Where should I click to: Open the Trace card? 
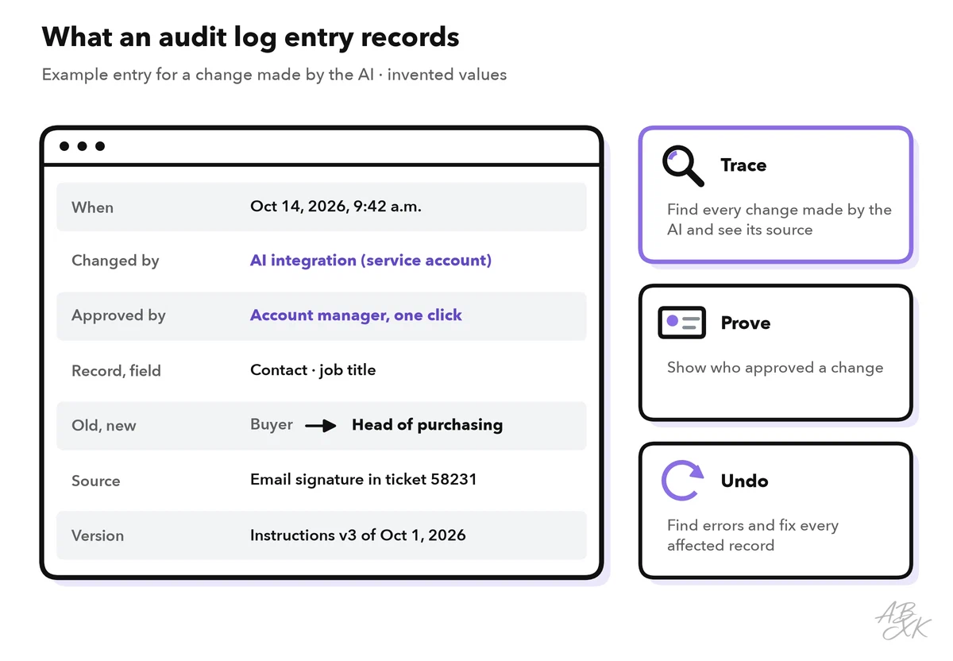click(776, 195)
